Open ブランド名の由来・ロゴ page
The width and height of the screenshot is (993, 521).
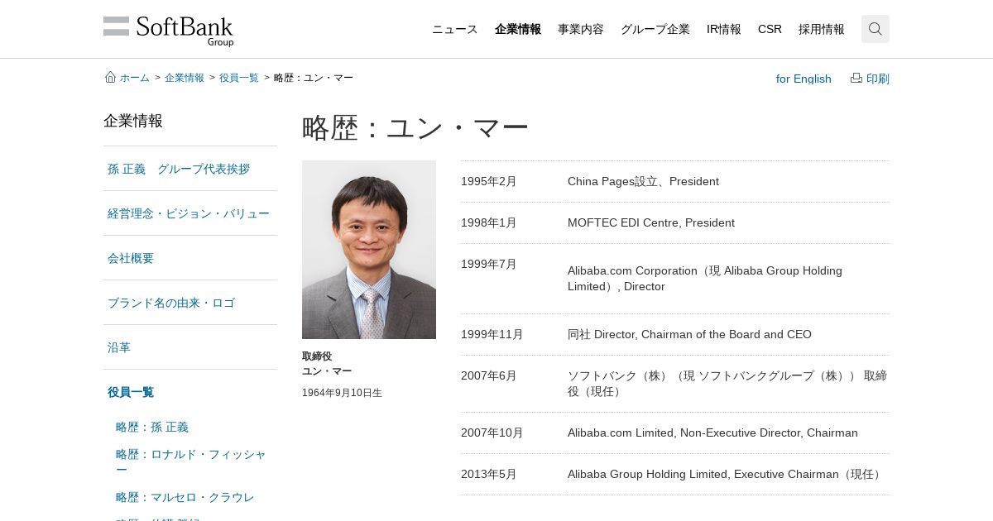coord(171,303)
